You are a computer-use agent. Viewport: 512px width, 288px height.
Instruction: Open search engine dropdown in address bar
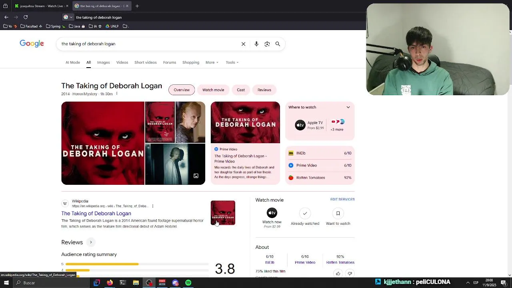coord(68,17)
